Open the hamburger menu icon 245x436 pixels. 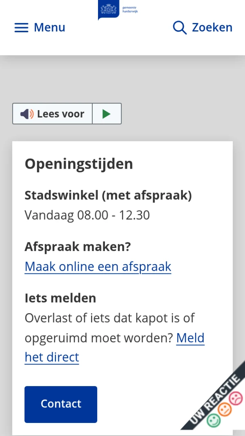[21, 28]
